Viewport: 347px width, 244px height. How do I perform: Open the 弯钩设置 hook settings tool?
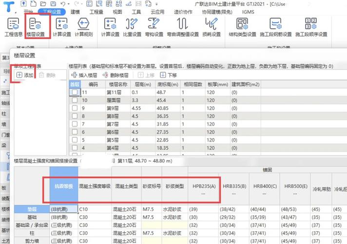(154, 27)
